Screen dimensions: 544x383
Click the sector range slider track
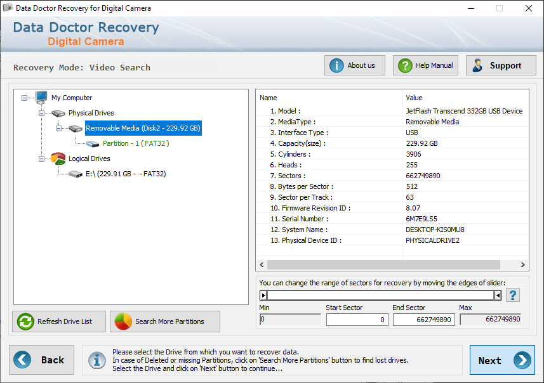(x=380, y=295)
